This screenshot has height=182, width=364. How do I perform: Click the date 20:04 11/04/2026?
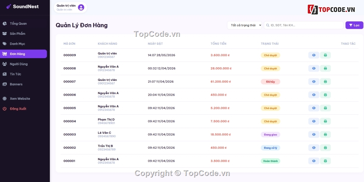tap(161, 95)
